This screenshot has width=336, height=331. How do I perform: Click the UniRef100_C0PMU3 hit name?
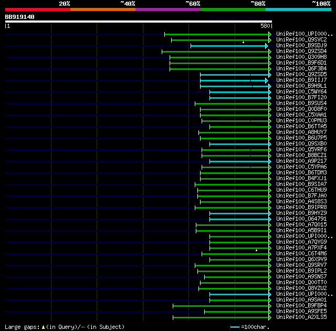(x=301, y=121)
